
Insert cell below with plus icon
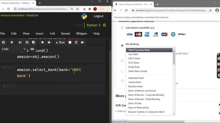12,42
